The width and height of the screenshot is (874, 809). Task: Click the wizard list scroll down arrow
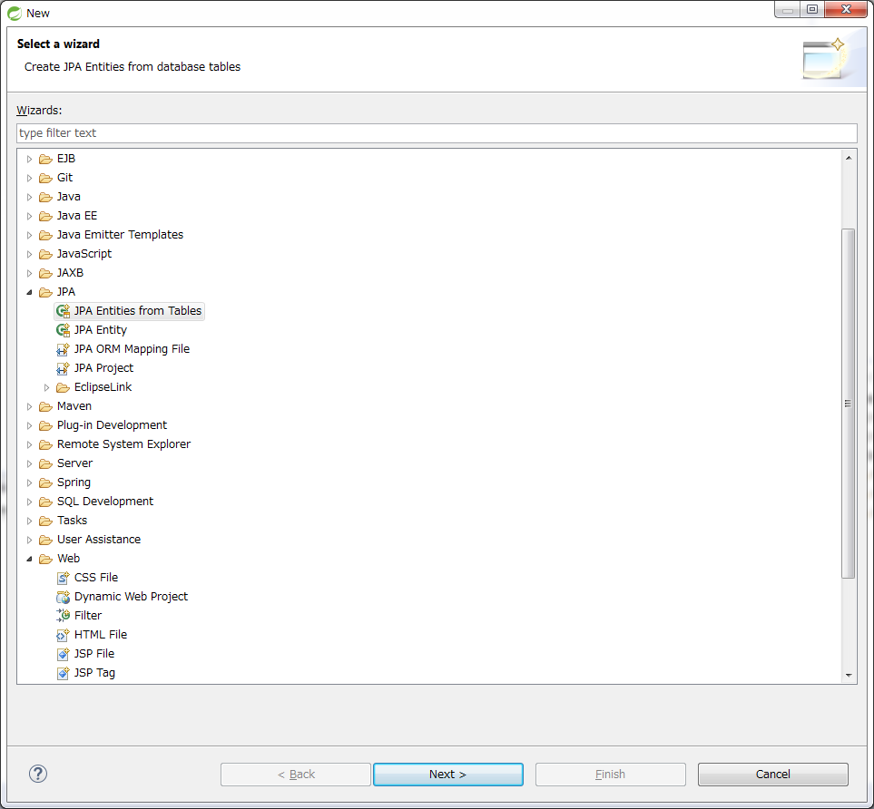[x=849, y=675]
